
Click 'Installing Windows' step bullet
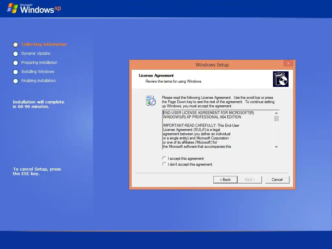(x=16, y=72)
